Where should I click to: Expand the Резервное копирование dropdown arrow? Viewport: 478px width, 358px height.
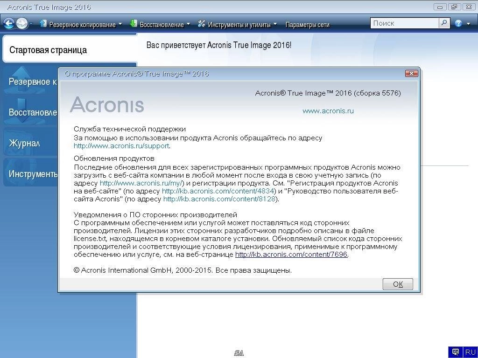(x=120, y=24)
